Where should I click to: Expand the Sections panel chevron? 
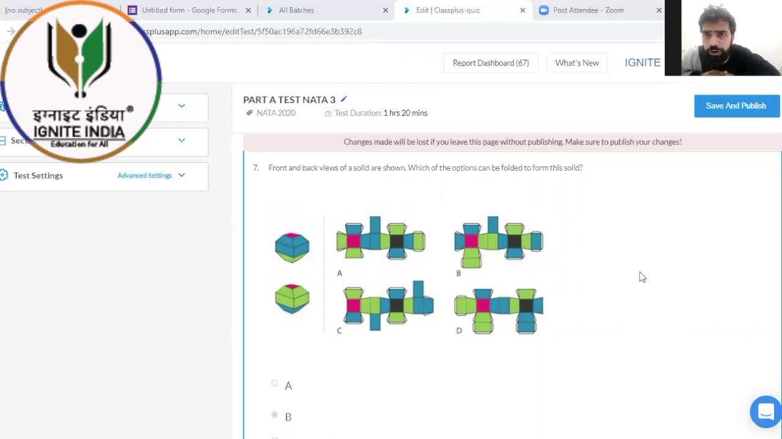(181, 140)
